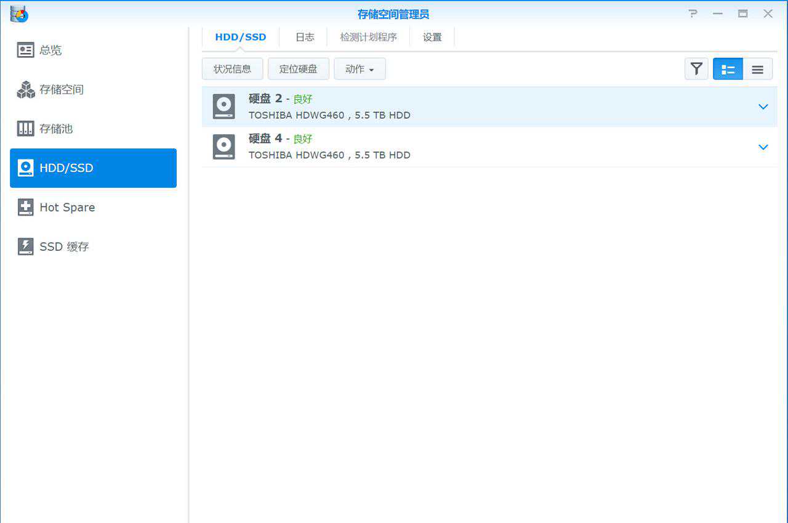Expand details for 硬盘 4
The width and height of the screenshot is (788, 523).
(x=763, y=147)
